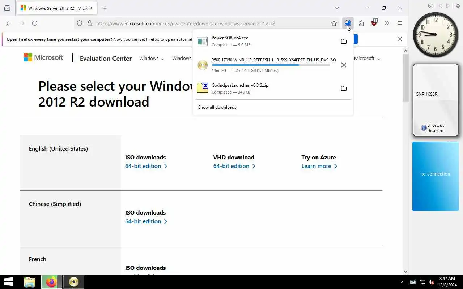Open the CodexIpsaLauncher_v0.3.6.zip entry
The image size is (463, 289).
pos(266,89)
